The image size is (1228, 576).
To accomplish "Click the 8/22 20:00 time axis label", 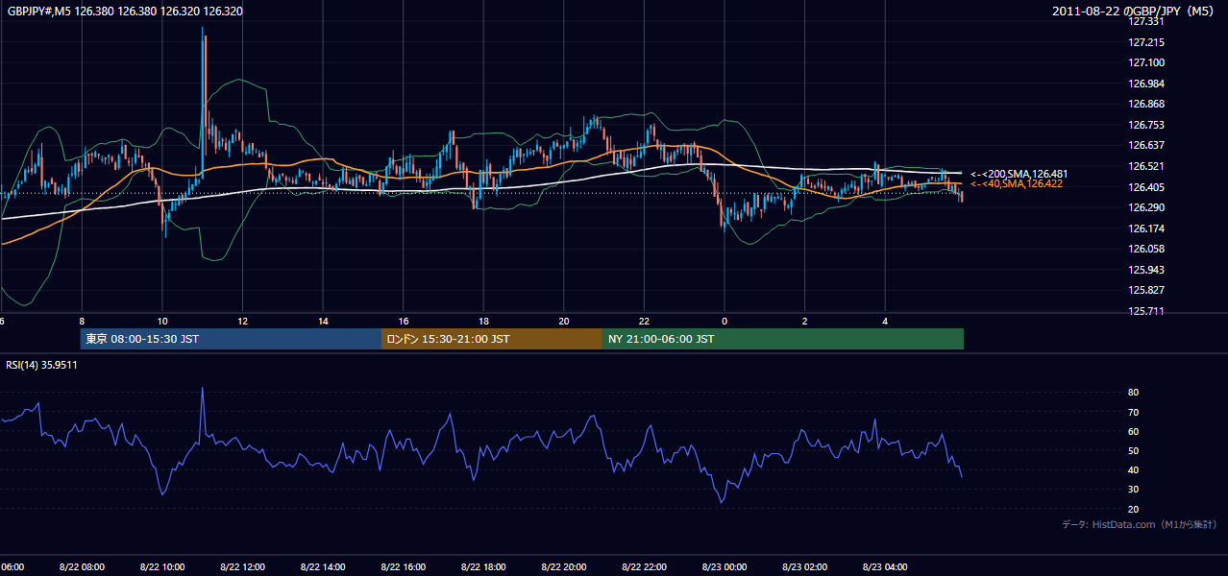I will (563, 567).
